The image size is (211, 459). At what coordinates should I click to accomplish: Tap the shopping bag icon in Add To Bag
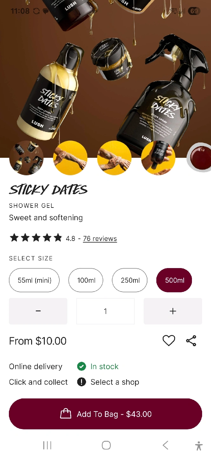[x=66, y=413]
